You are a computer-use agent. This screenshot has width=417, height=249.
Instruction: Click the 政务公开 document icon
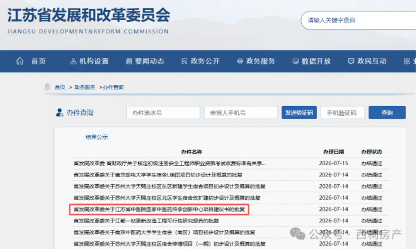(185, 61)
